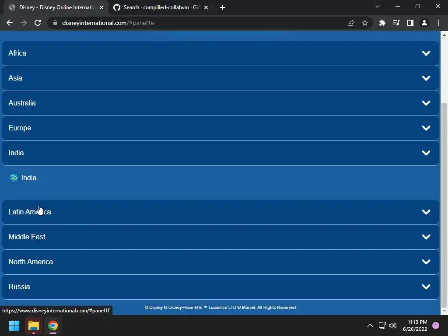Viewport: 448px width, 336px height.
Task: Click the scrollbar up arrow
Action: pos(444,35)
